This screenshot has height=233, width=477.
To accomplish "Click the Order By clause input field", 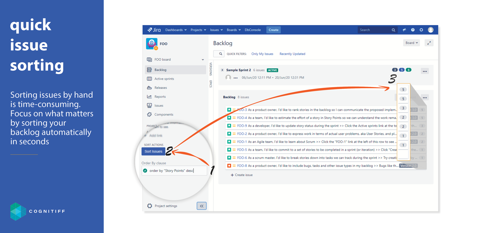I will click(174, 171).
